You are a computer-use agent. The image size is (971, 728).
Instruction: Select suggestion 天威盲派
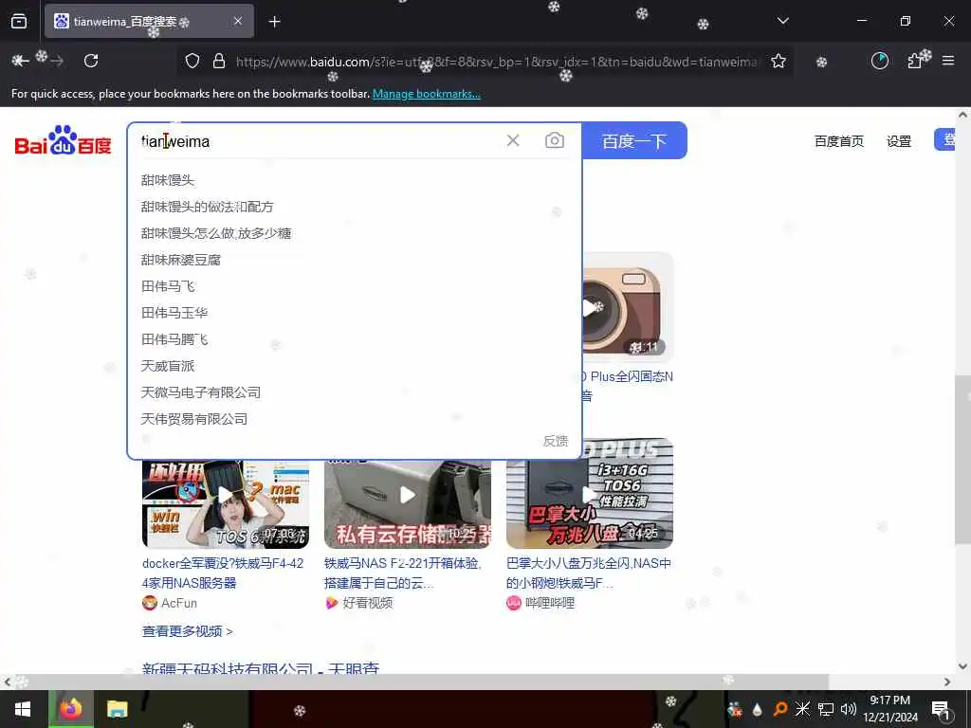[168, 366]
